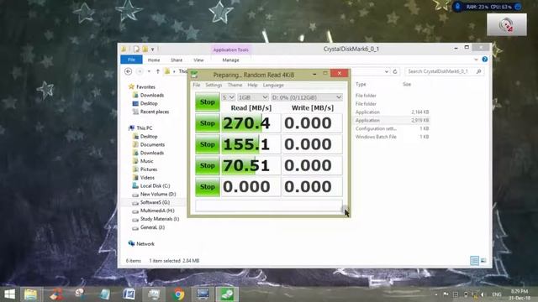The height and width of the screenshot is (302, 538).
Task: Go up one folder level in Explorer
Action: [x=158, y=71]
